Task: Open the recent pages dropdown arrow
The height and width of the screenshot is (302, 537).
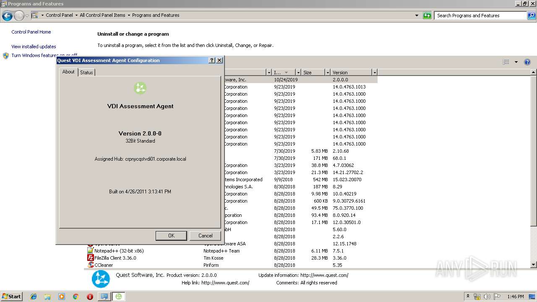Action: point(27,16)
